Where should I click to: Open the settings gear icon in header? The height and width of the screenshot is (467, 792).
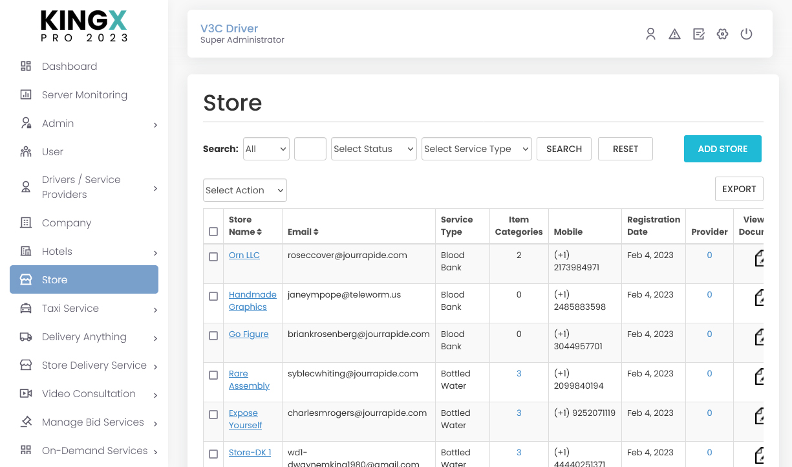(722, 34)
